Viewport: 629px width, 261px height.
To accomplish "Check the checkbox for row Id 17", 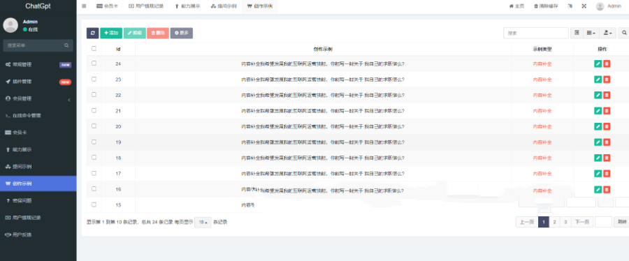I will (x=94, y=173).
